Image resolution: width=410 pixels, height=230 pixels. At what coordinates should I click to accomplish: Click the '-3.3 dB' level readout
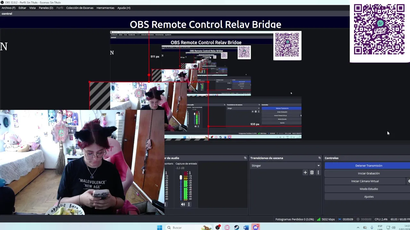pyautogui.click(x=180, y=168)
